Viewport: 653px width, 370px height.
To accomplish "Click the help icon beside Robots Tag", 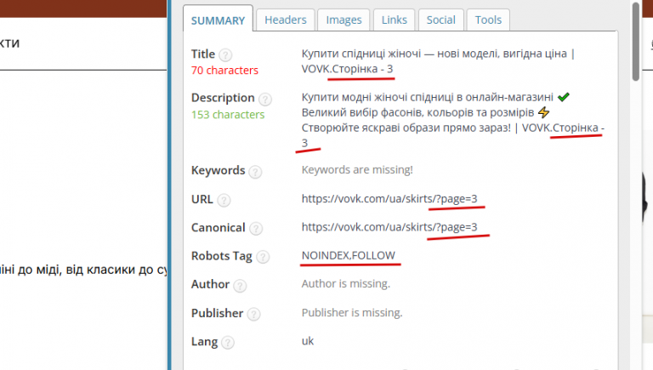I will [263, 257].
